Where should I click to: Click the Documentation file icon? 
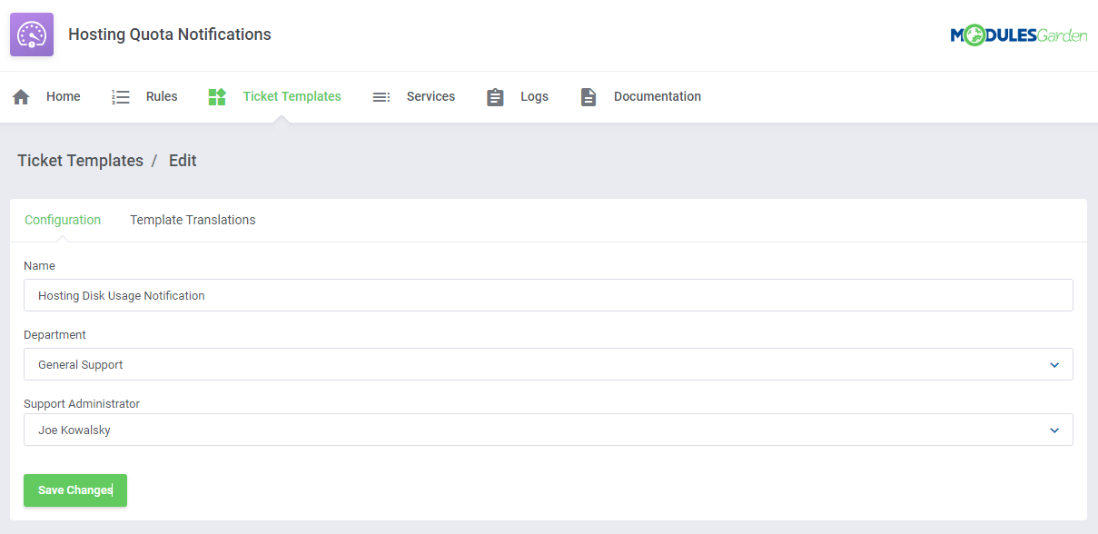[x=589, y=97]
